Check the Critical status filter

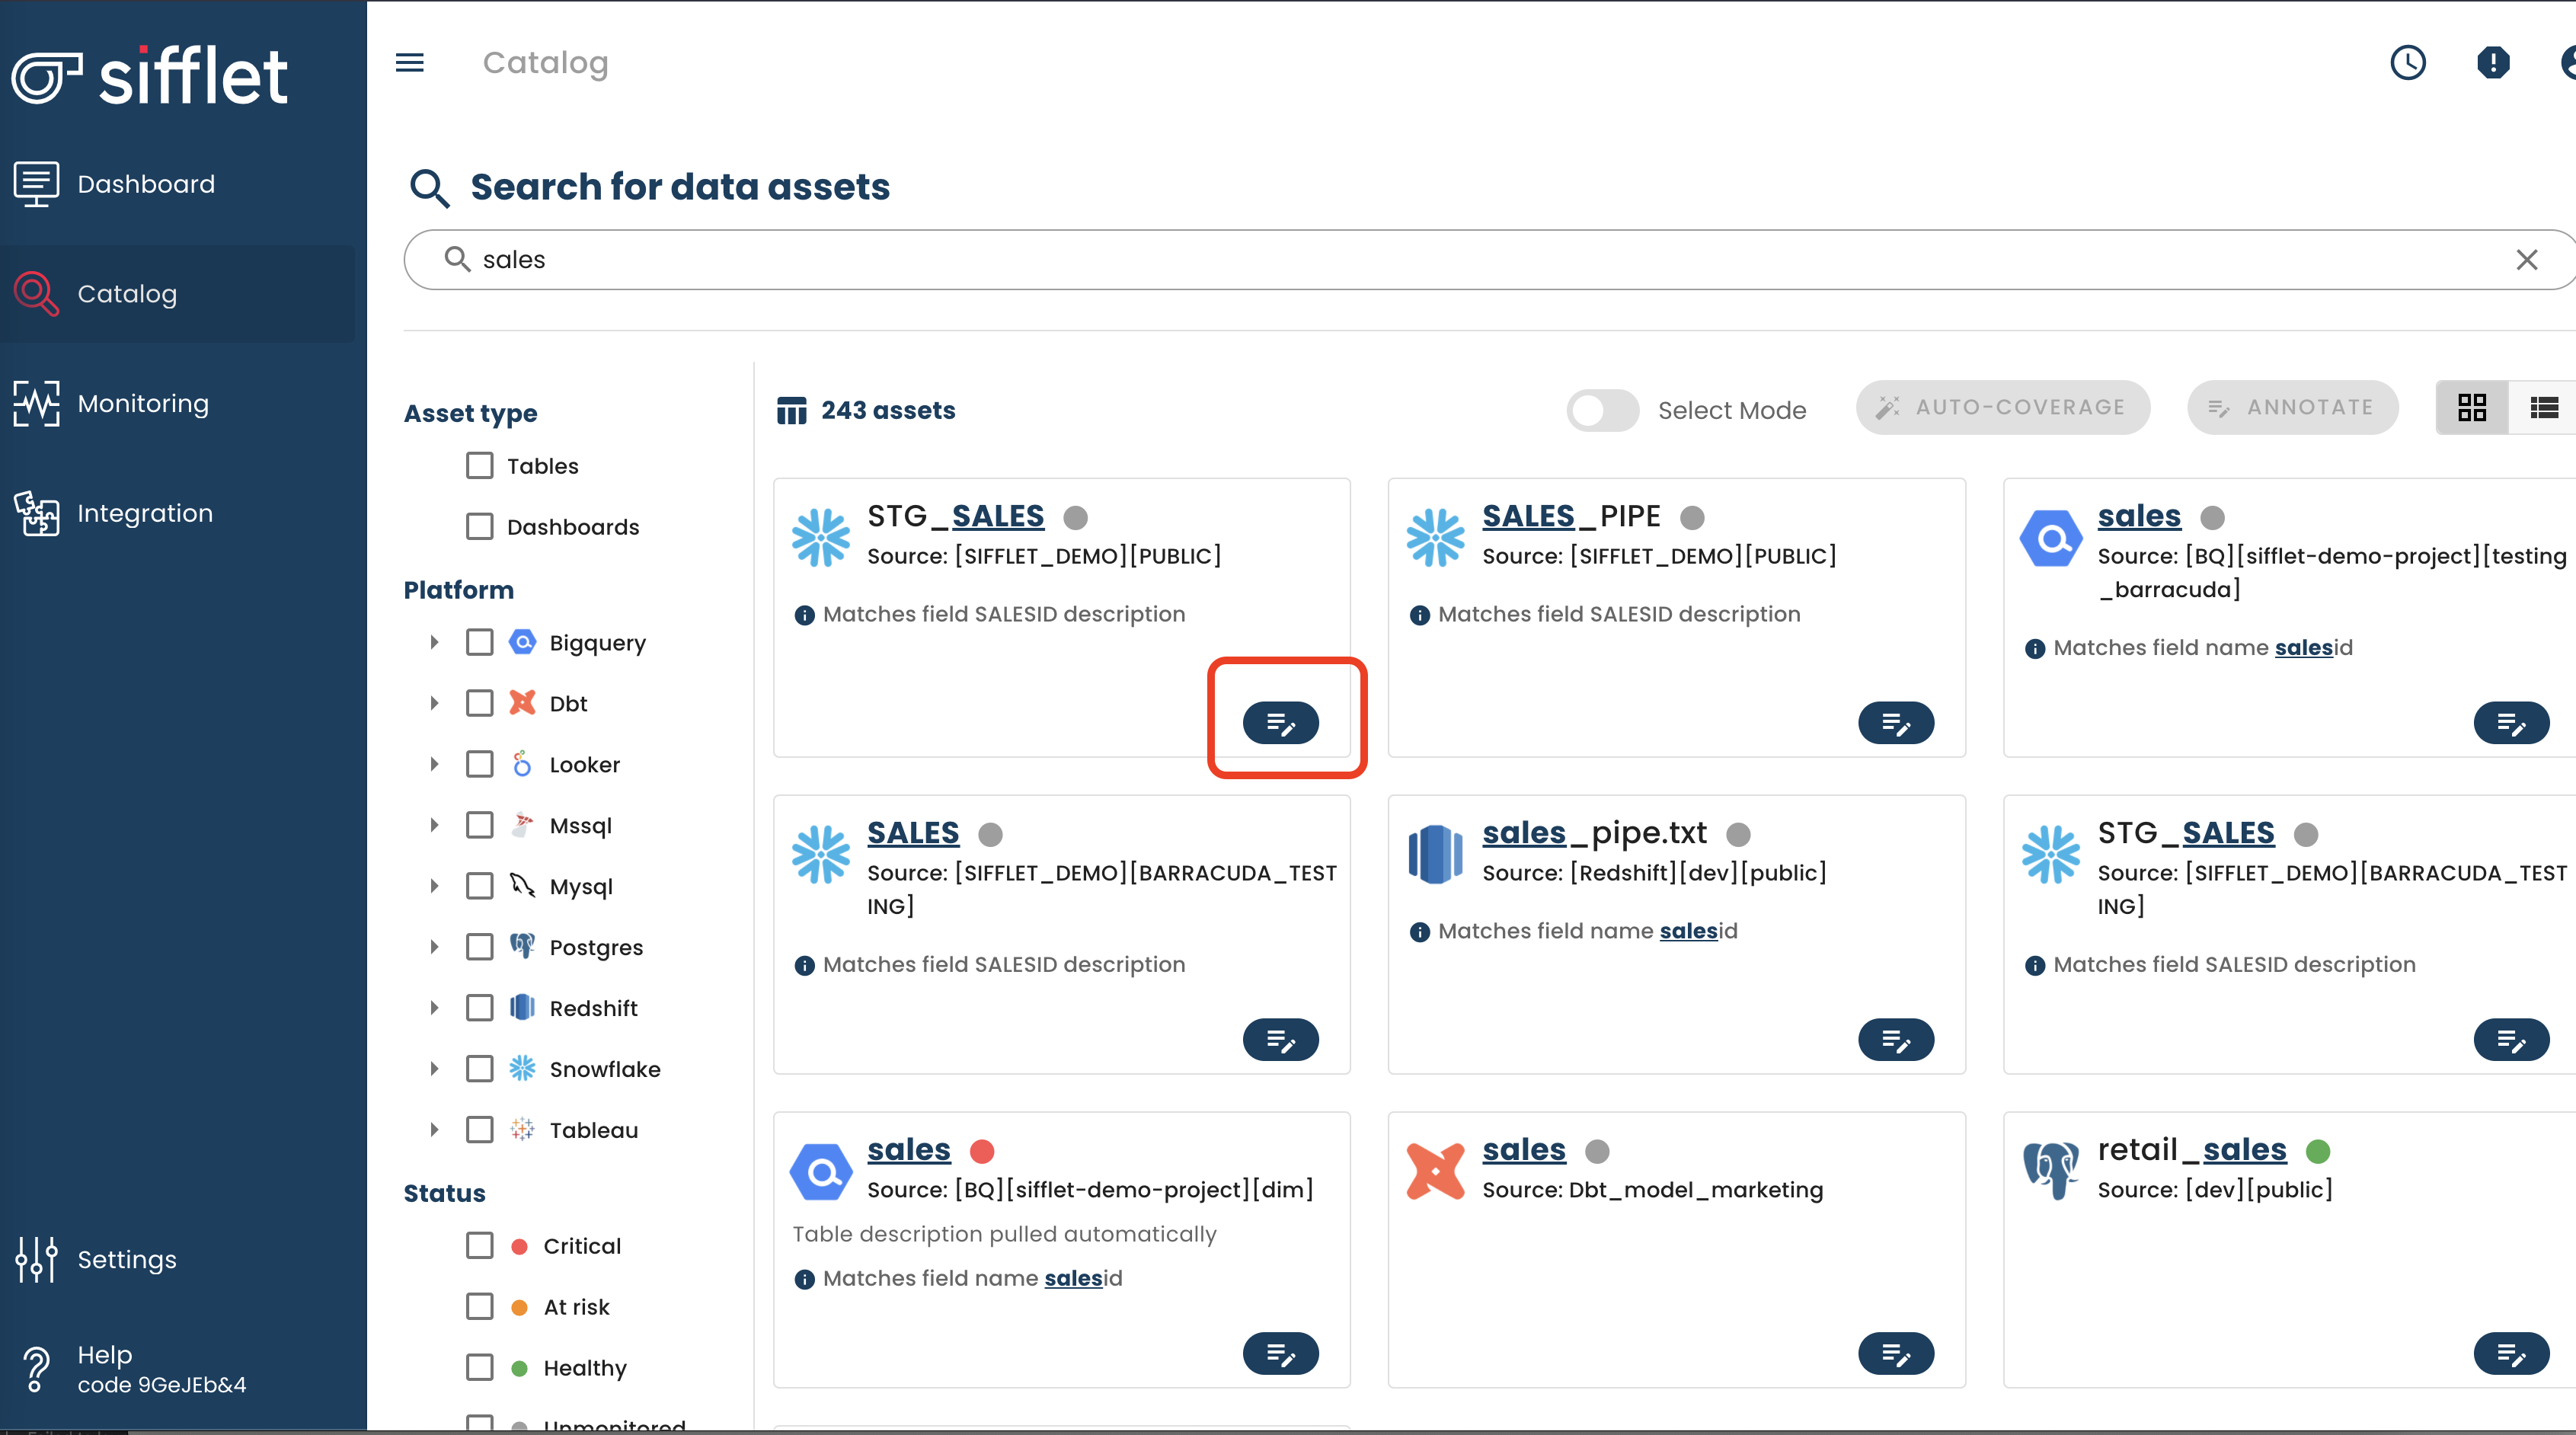click(480, 1246)
